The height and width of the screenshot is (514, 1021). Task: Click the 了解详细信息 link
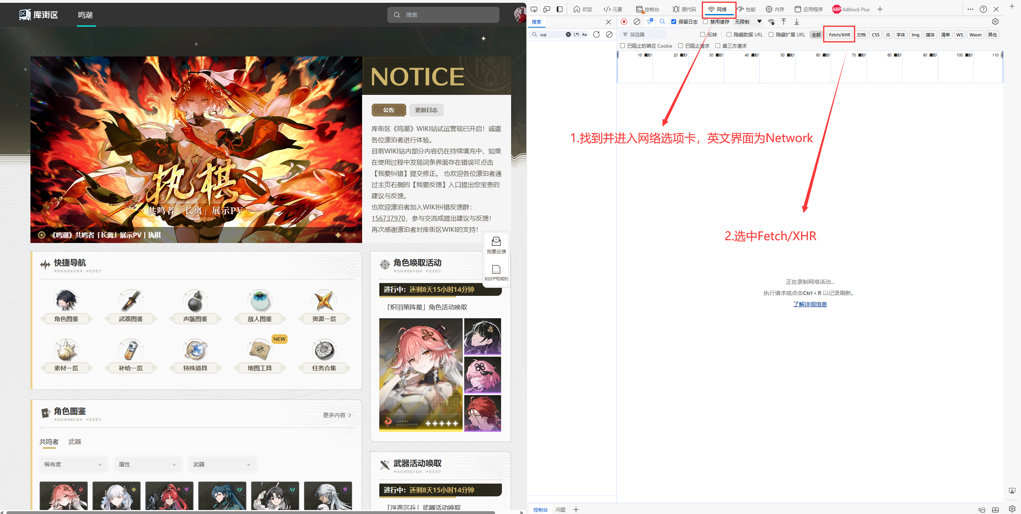[x=810, y=304]
